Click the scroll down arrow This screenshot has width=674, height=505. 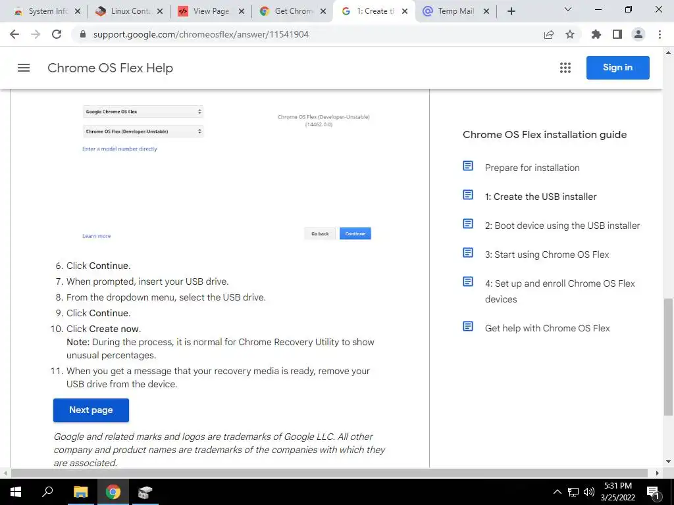[668, 462]
